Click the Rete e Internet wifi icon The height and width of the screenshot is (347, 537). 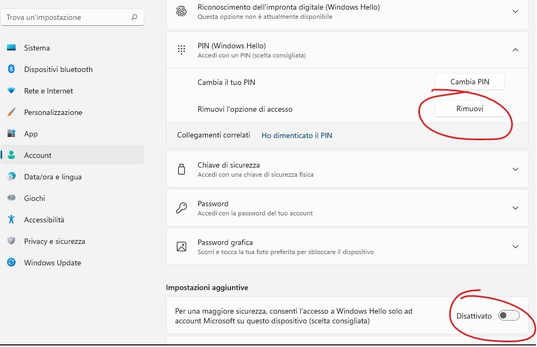11,90
